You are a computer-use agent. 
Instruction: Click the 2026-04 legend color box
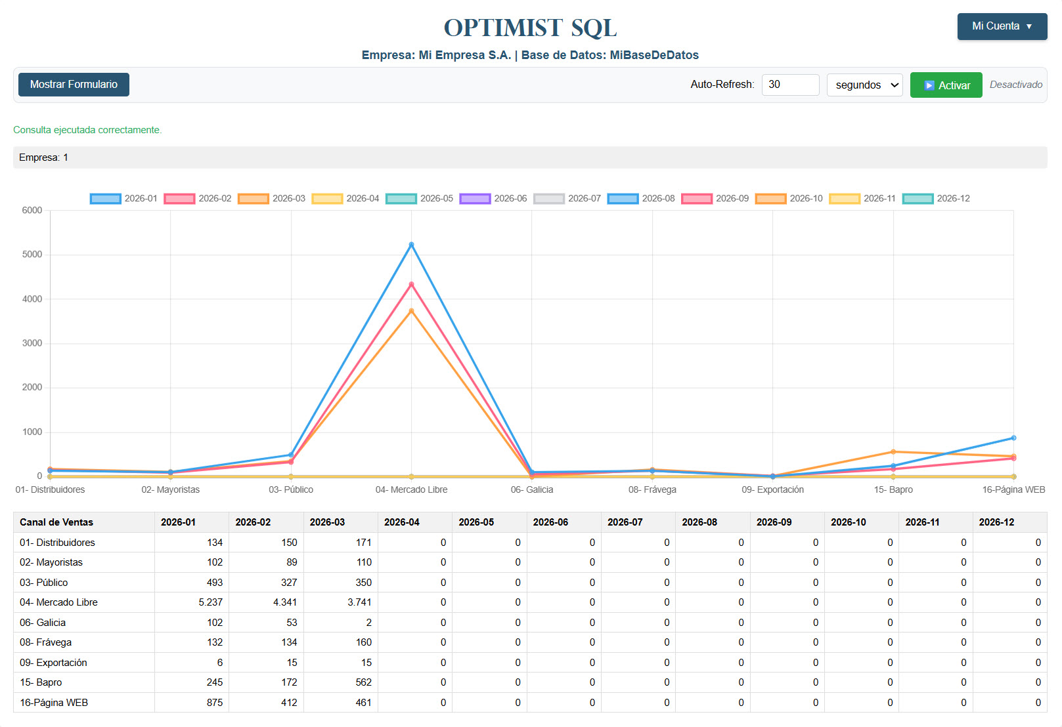[327, 199]
